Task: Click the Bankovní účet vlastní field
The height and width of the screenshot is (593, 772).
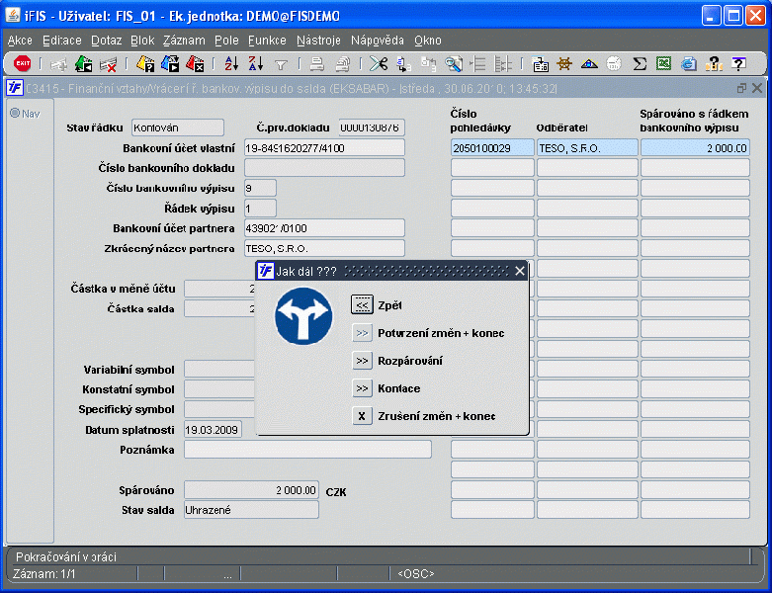Action: pos(323,148)
